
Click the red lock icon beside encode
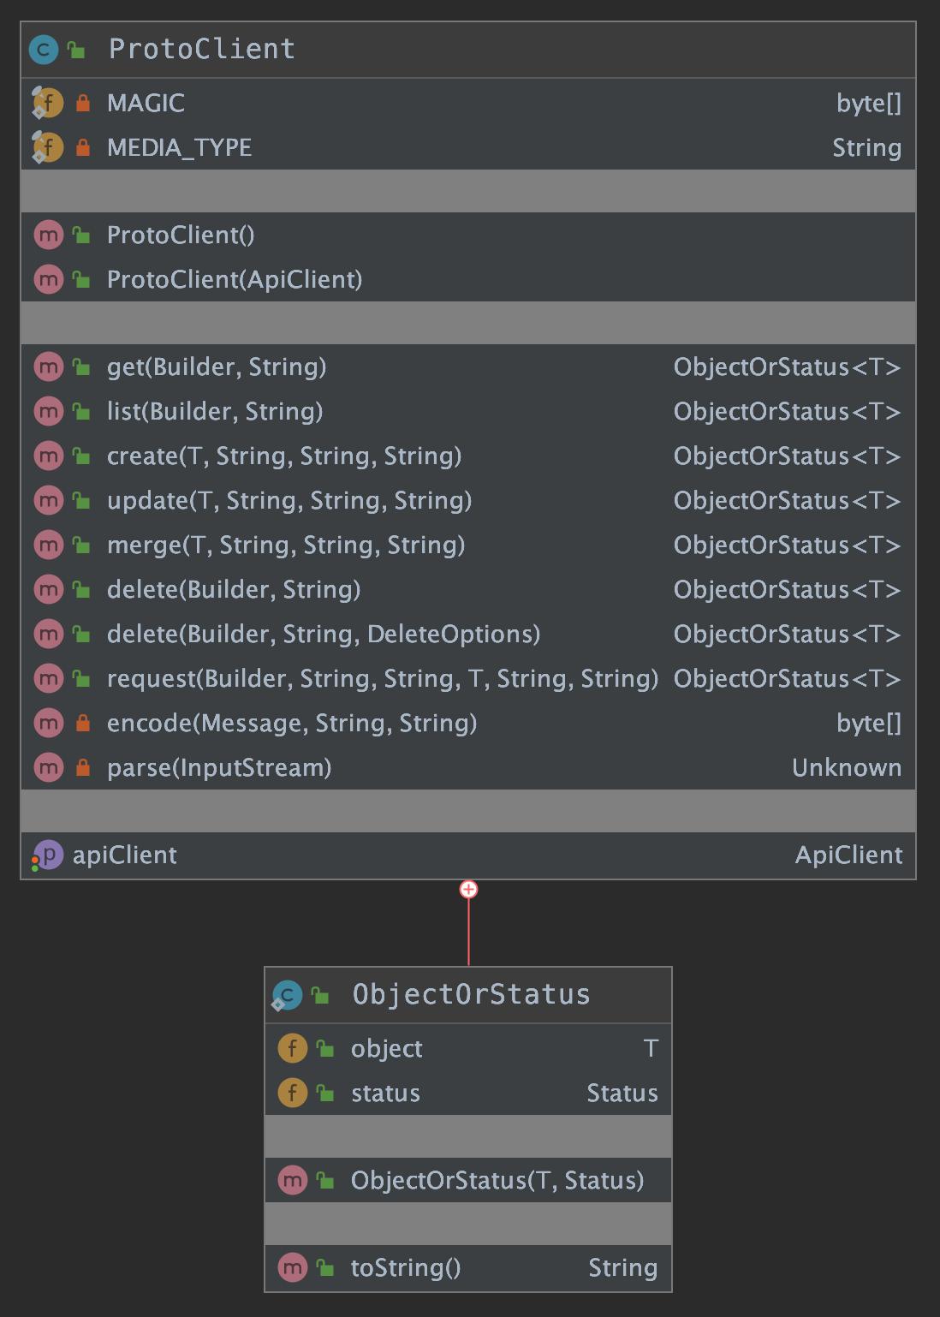coord(83,724)
